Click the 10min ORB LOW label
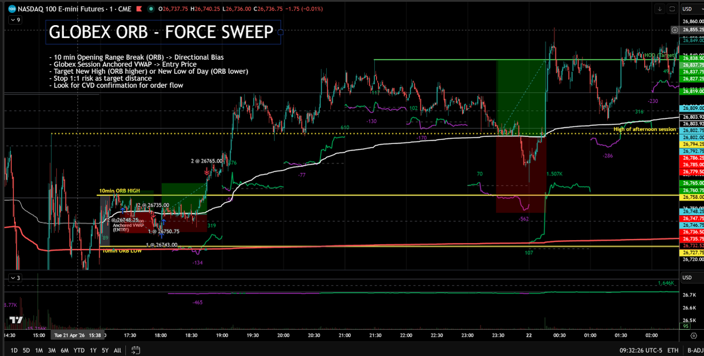 [x=121, y=251]
